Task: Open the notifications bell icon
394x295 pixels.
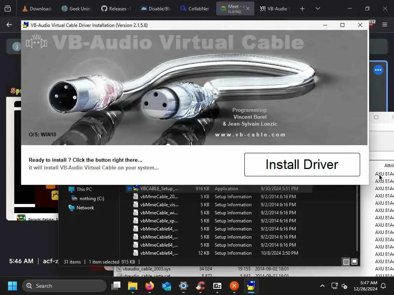Action: [384, 286]
